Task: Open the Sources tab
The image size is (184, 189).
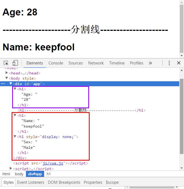Action: click(x=76, y=63)
